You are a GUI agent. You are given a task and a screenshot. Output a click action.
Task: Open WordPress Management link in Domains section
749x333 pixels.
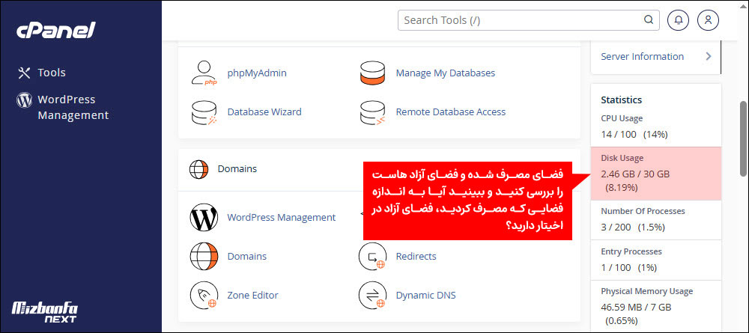pos(282,218)
